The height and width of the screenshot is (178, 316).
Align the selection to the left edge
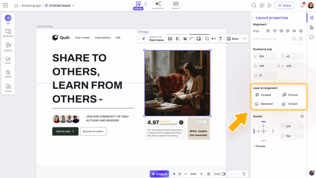pos(268,31)
